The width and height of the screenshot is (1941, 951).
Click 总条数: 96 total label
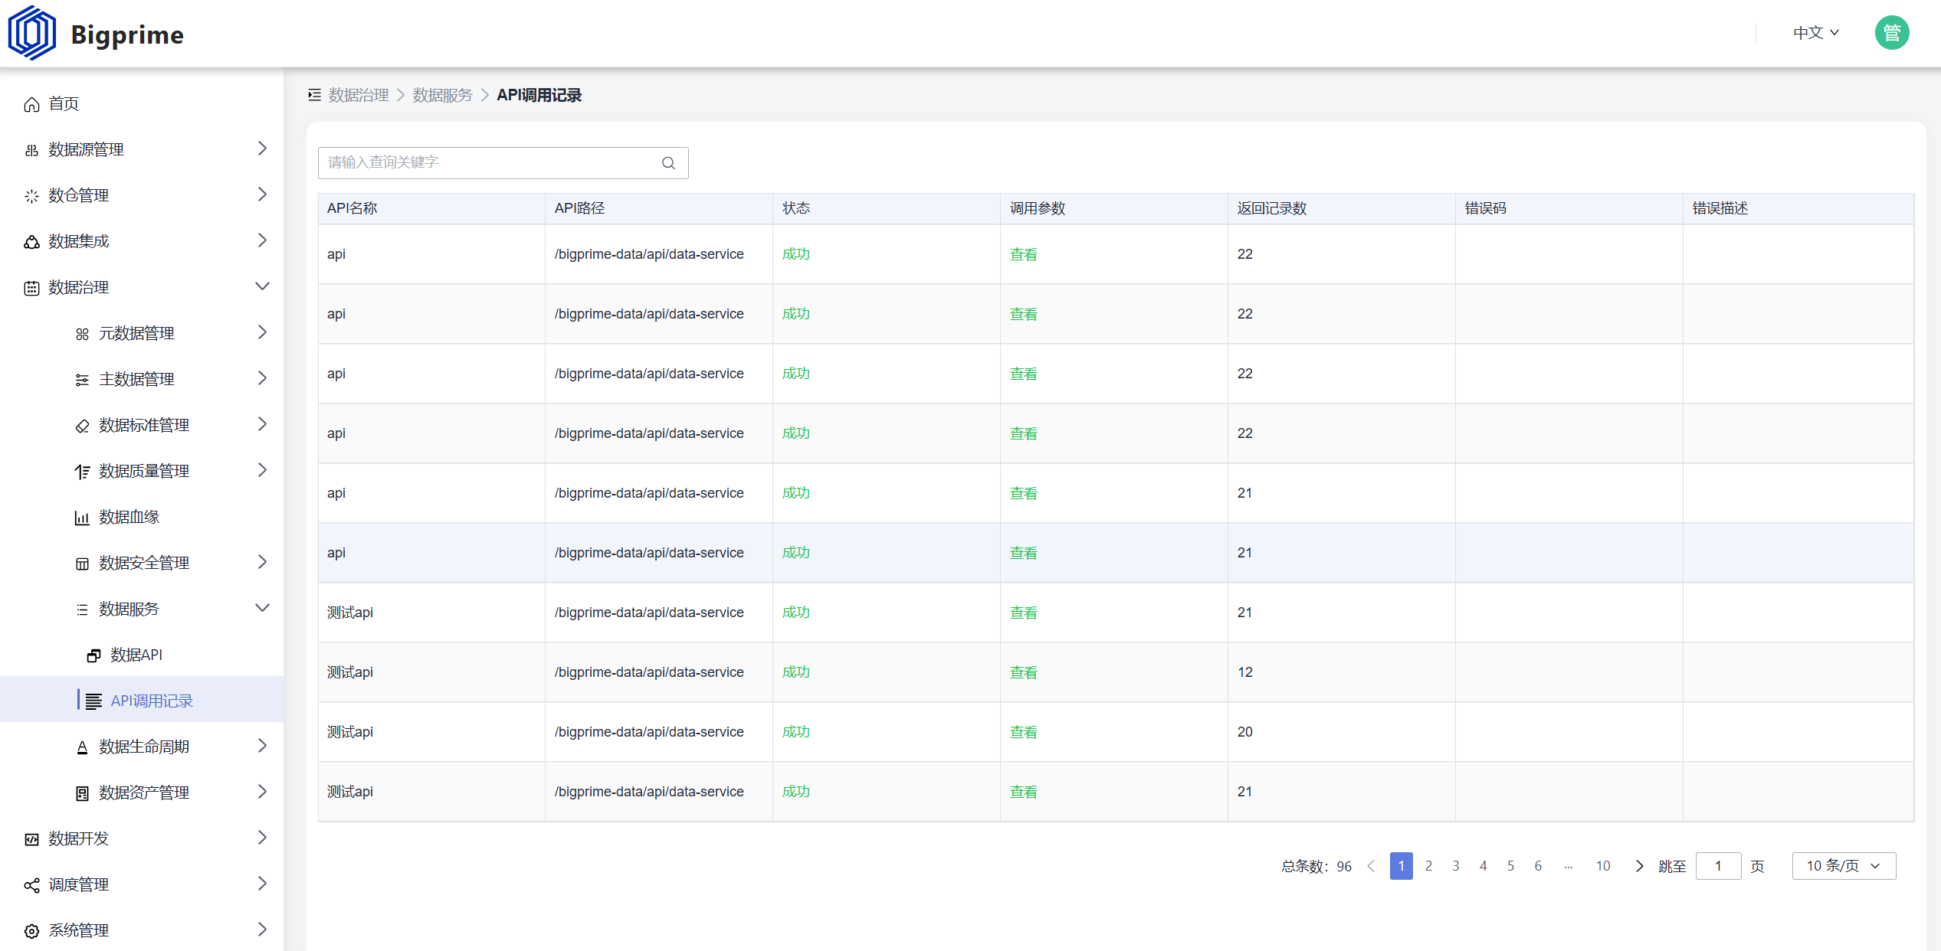(1316, 866)
